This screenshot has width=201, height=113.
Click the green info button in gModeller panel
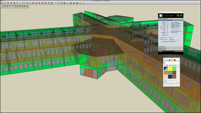(x=178, y=16)
